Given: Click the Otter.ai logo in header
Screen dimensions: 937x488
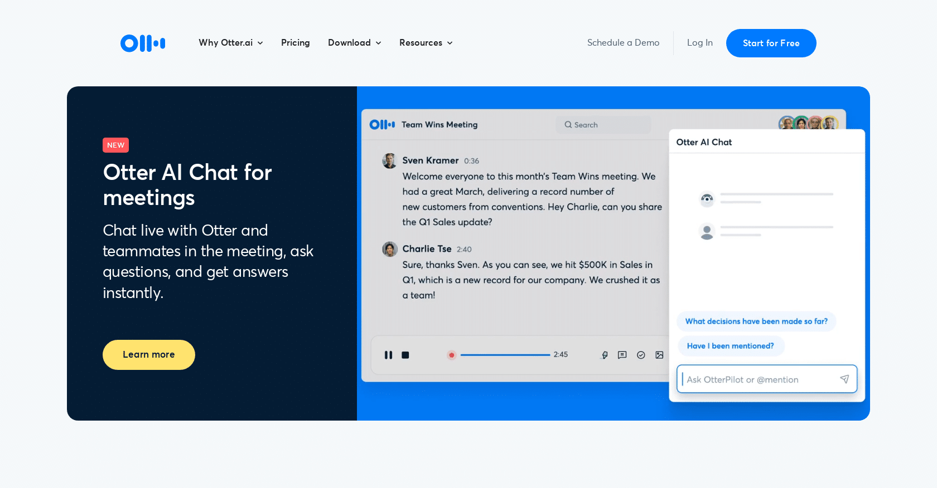Looking at the screenshot, I should tap(143, 43).
